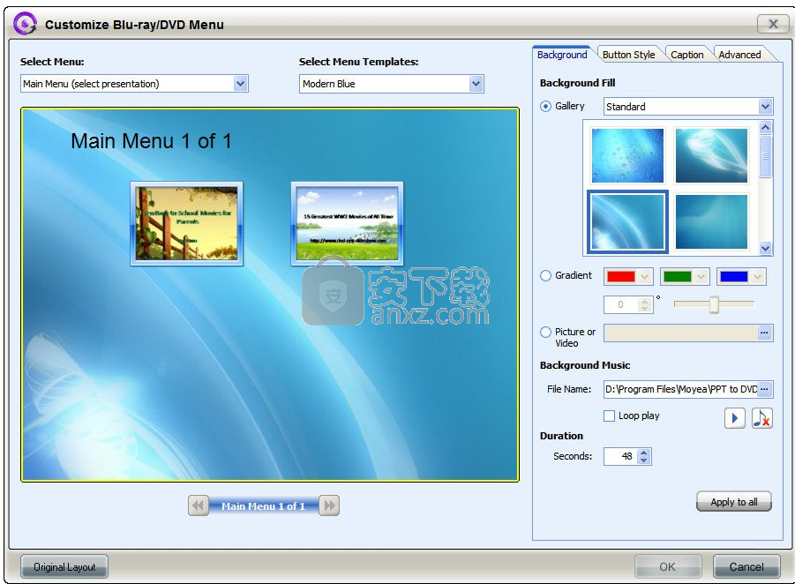Click the Back to School Movies presentation thumbnail
This screenshot has width=795, height=584.
point(186,223)
